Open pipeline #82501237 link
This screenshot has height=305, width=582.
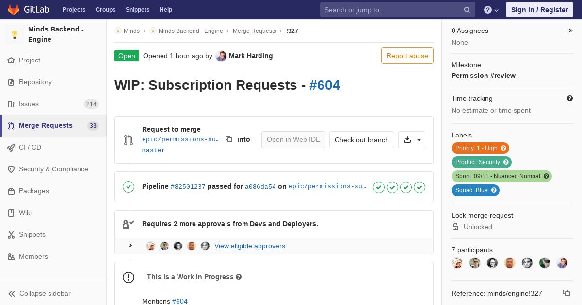[188, 186]
